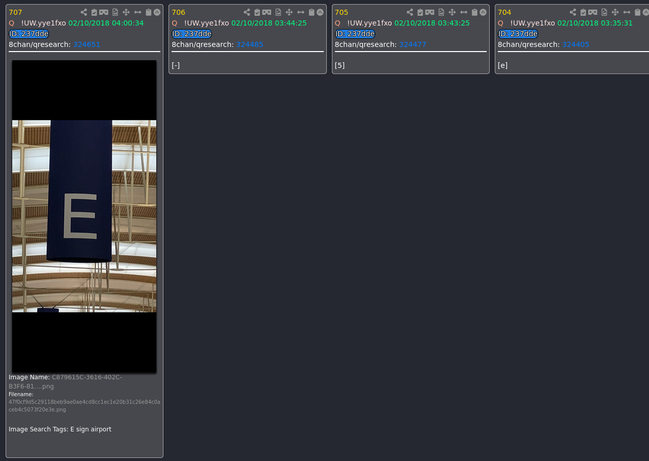Select the clipboard-check icon on post 706
This screenshot has width=649, height=461.
[257, 12]
